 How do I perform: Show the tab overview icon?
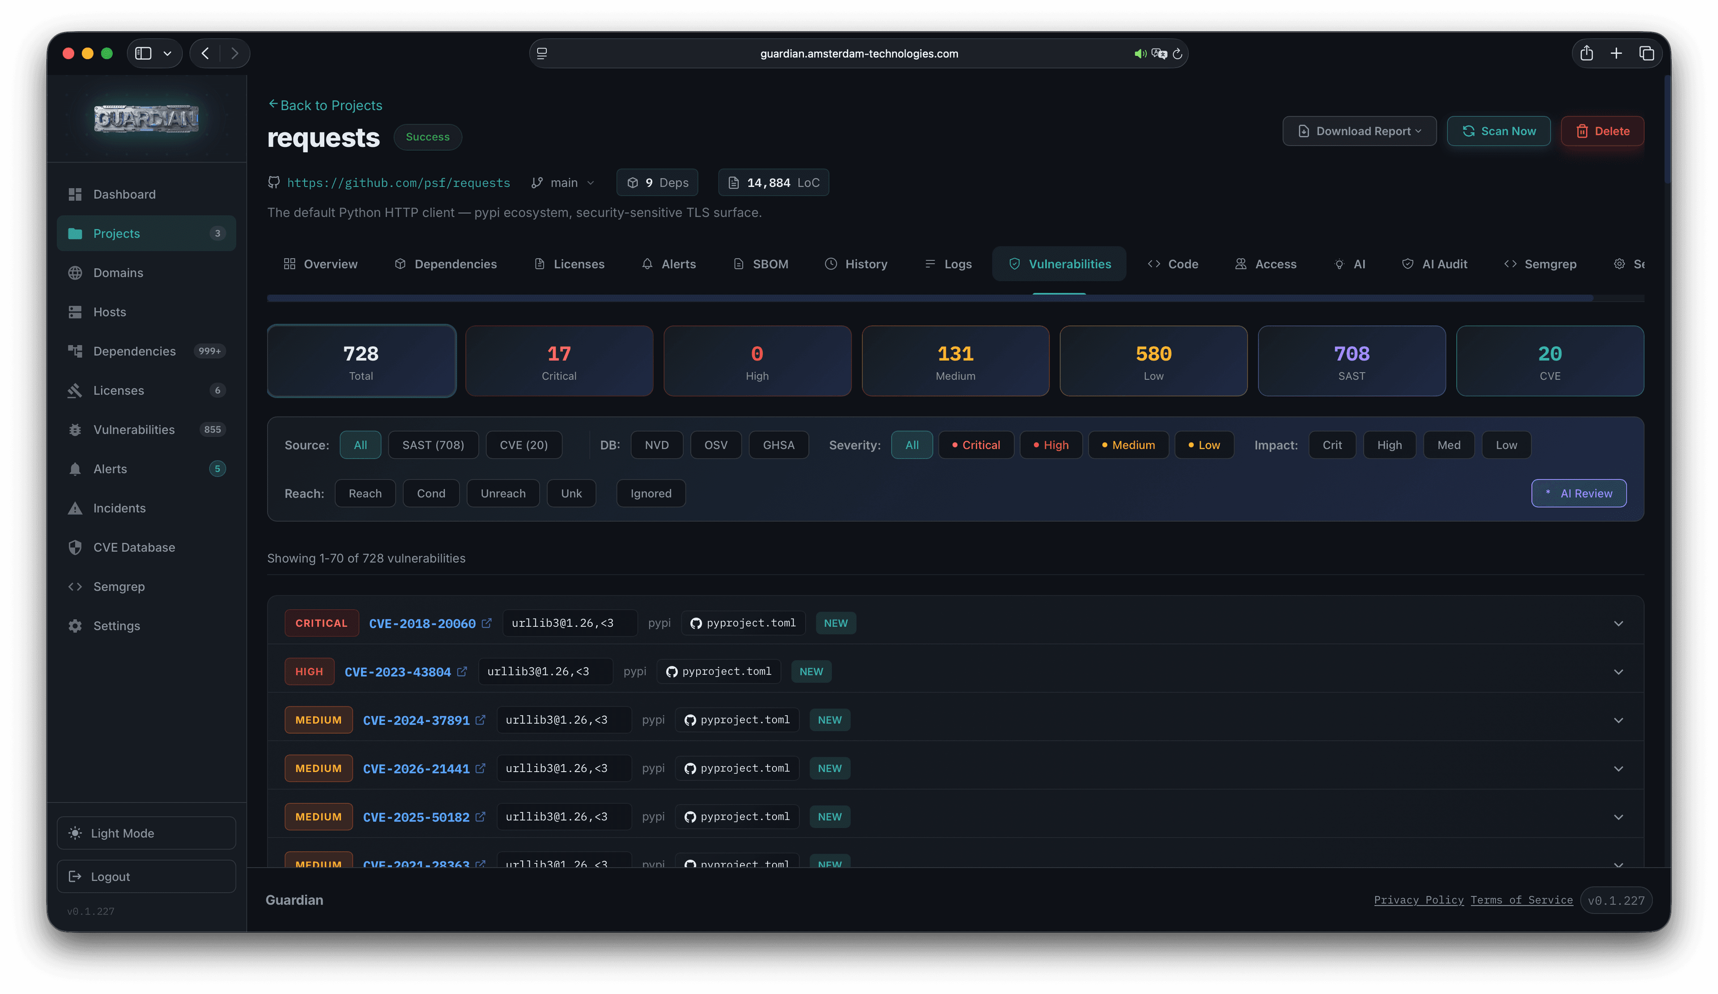coord(1646,53)
